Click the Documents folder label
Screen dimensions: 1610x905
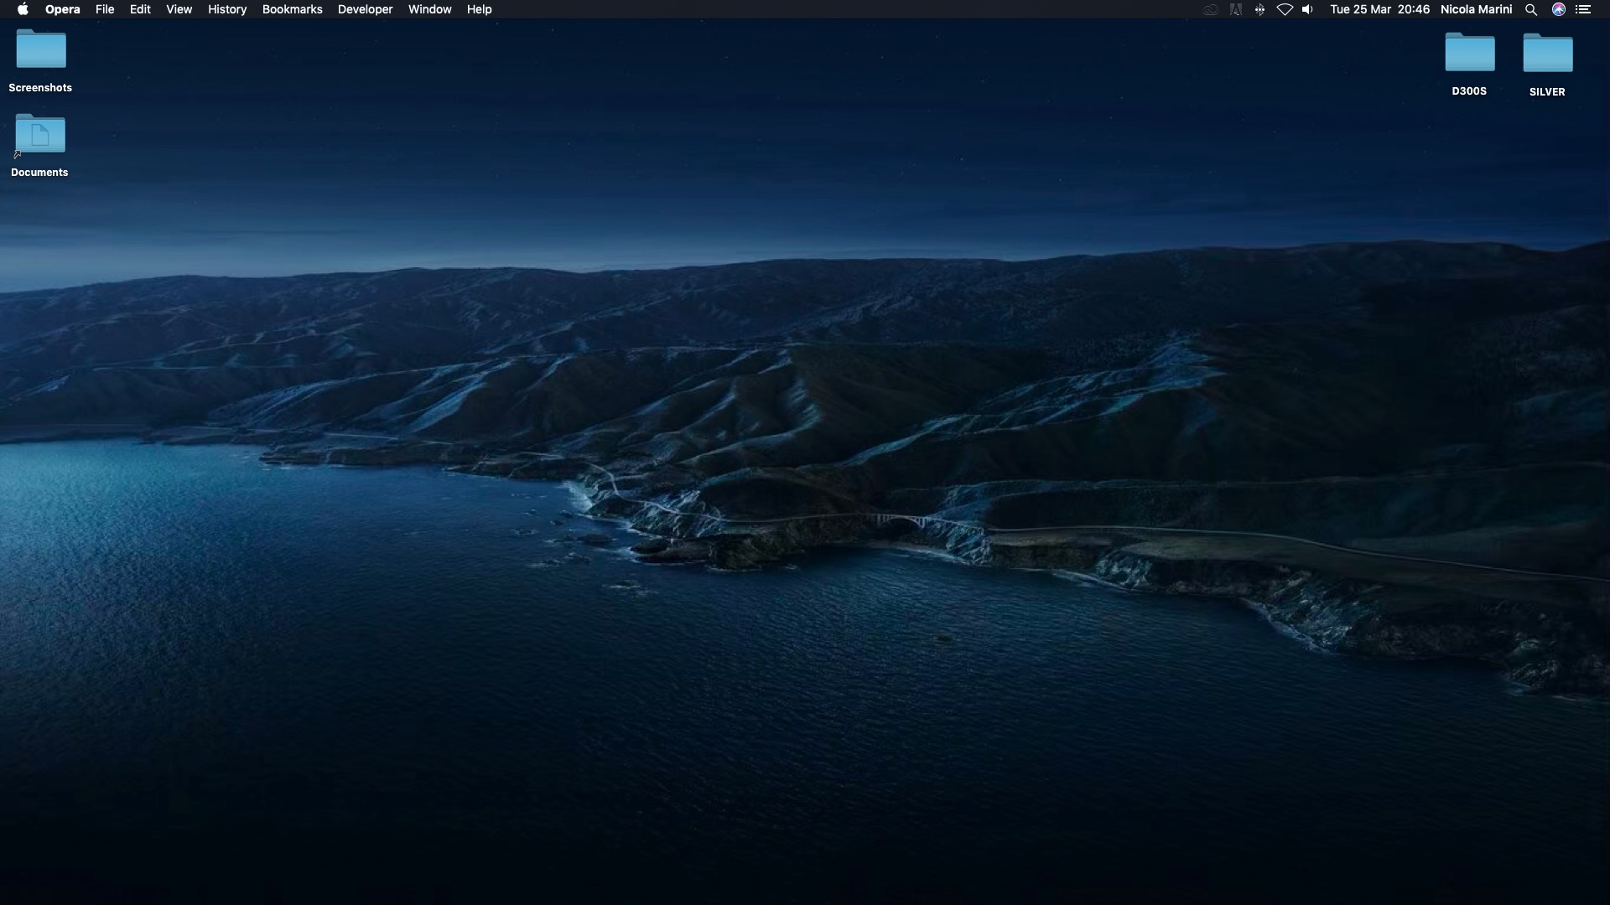(39, 173)
